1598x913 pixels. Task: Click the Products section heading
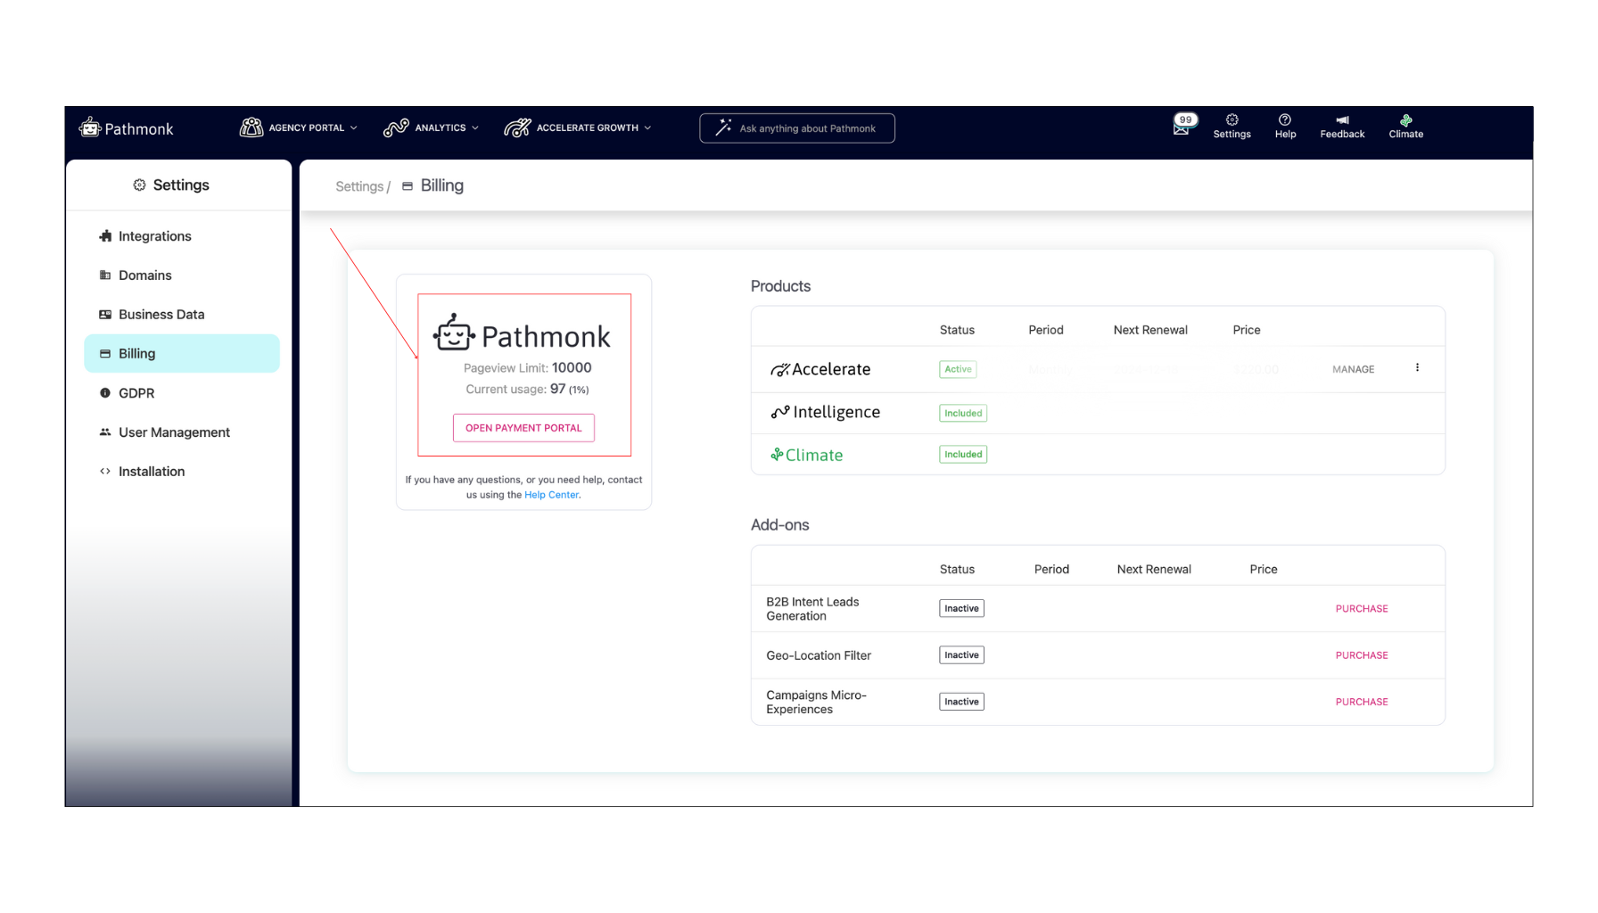780,286
